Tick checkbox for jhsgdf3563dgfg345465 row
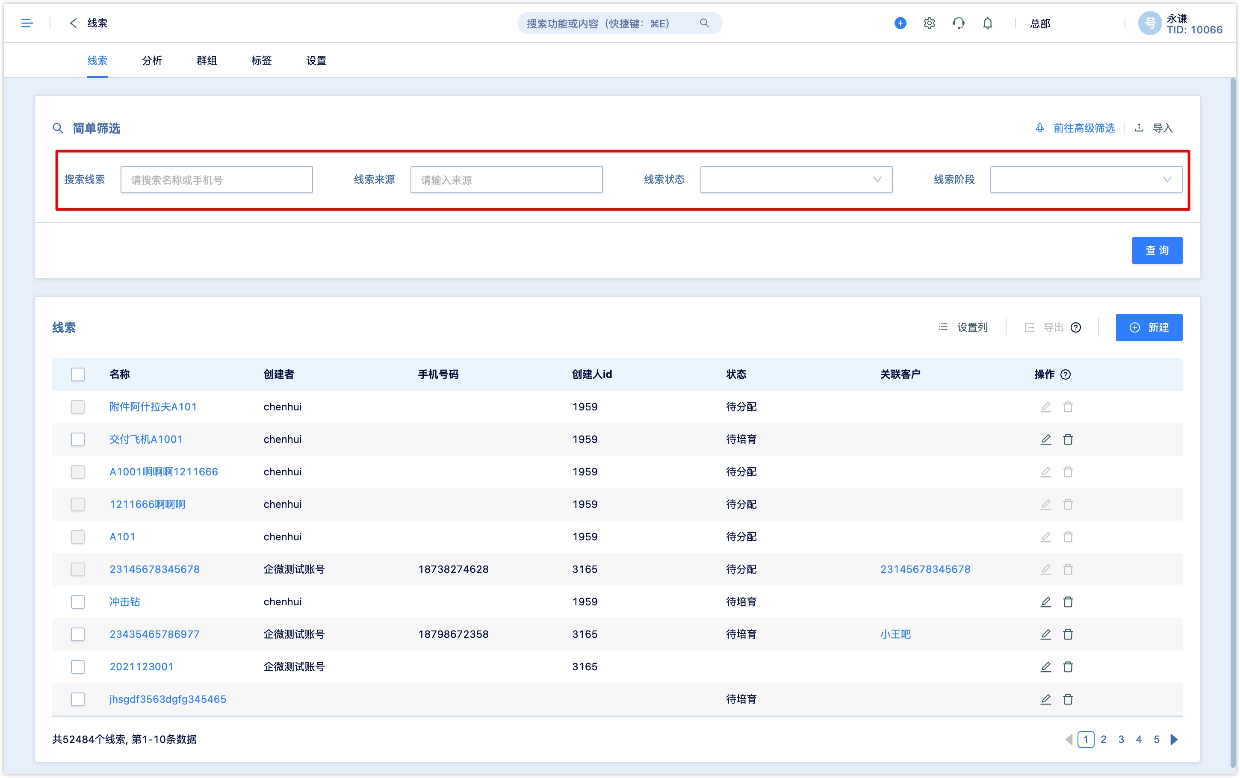This screenshot has width=1240, height=778. click(x=78, y=699)
